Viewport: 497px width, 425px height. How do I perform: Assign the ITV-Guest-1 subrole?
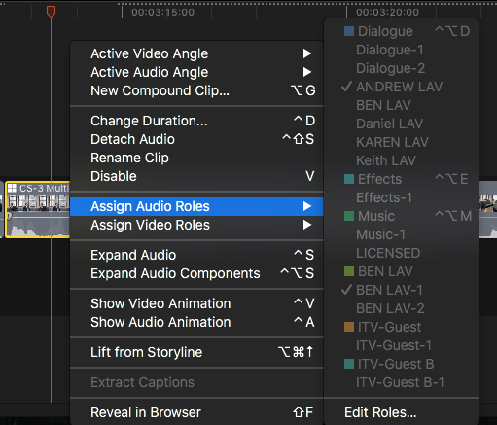402,345
